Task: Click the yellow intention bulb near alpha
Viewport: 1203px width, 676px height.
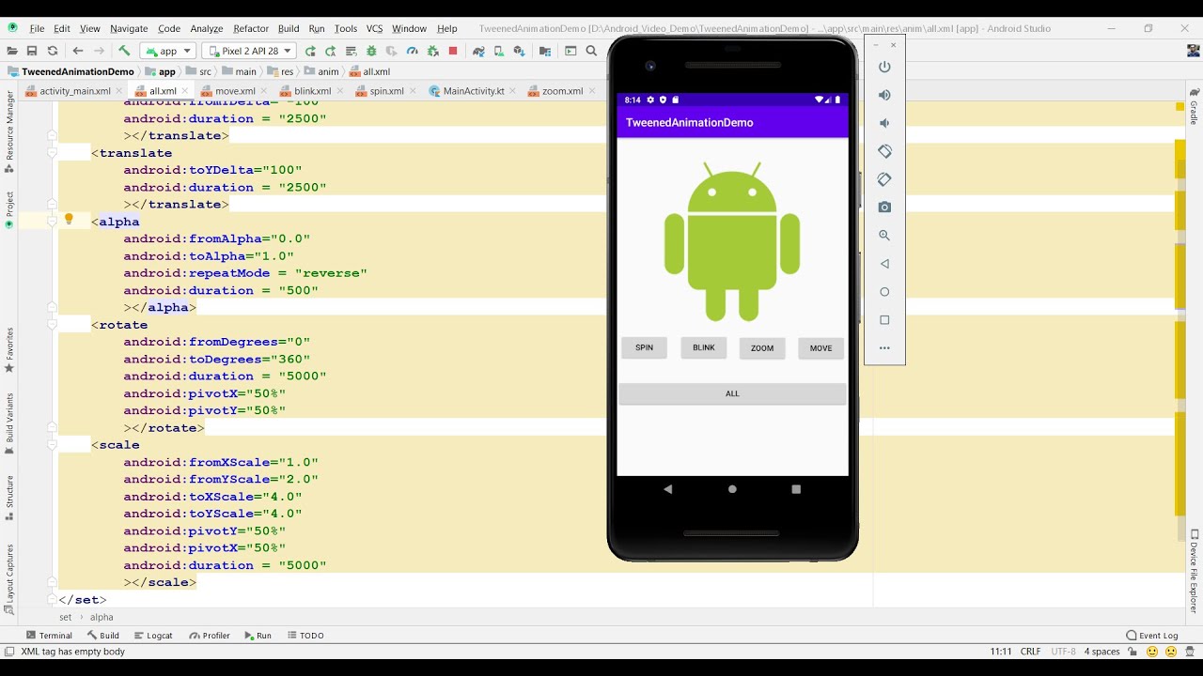Action: [69, 220]
